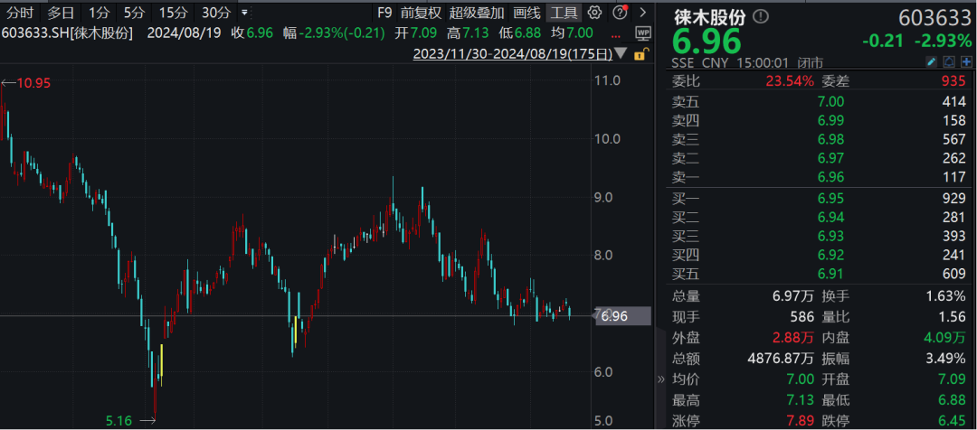Screen dimensions: 977x430
Task: Click 量比 value 1.56
Action: click(x=953, y=316)
